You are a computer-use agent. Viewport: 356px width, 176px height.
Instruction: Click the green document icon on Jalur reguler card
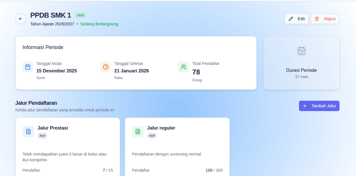138,131
